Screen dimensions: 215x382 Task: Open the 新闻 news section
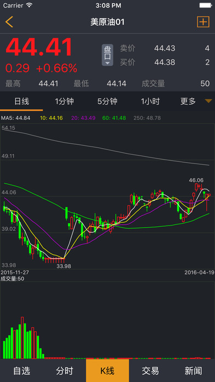pos(193,370)
